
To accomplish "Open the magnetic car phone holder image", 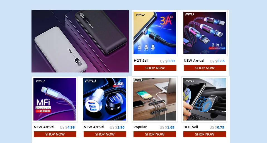I will tap(204, 99).
